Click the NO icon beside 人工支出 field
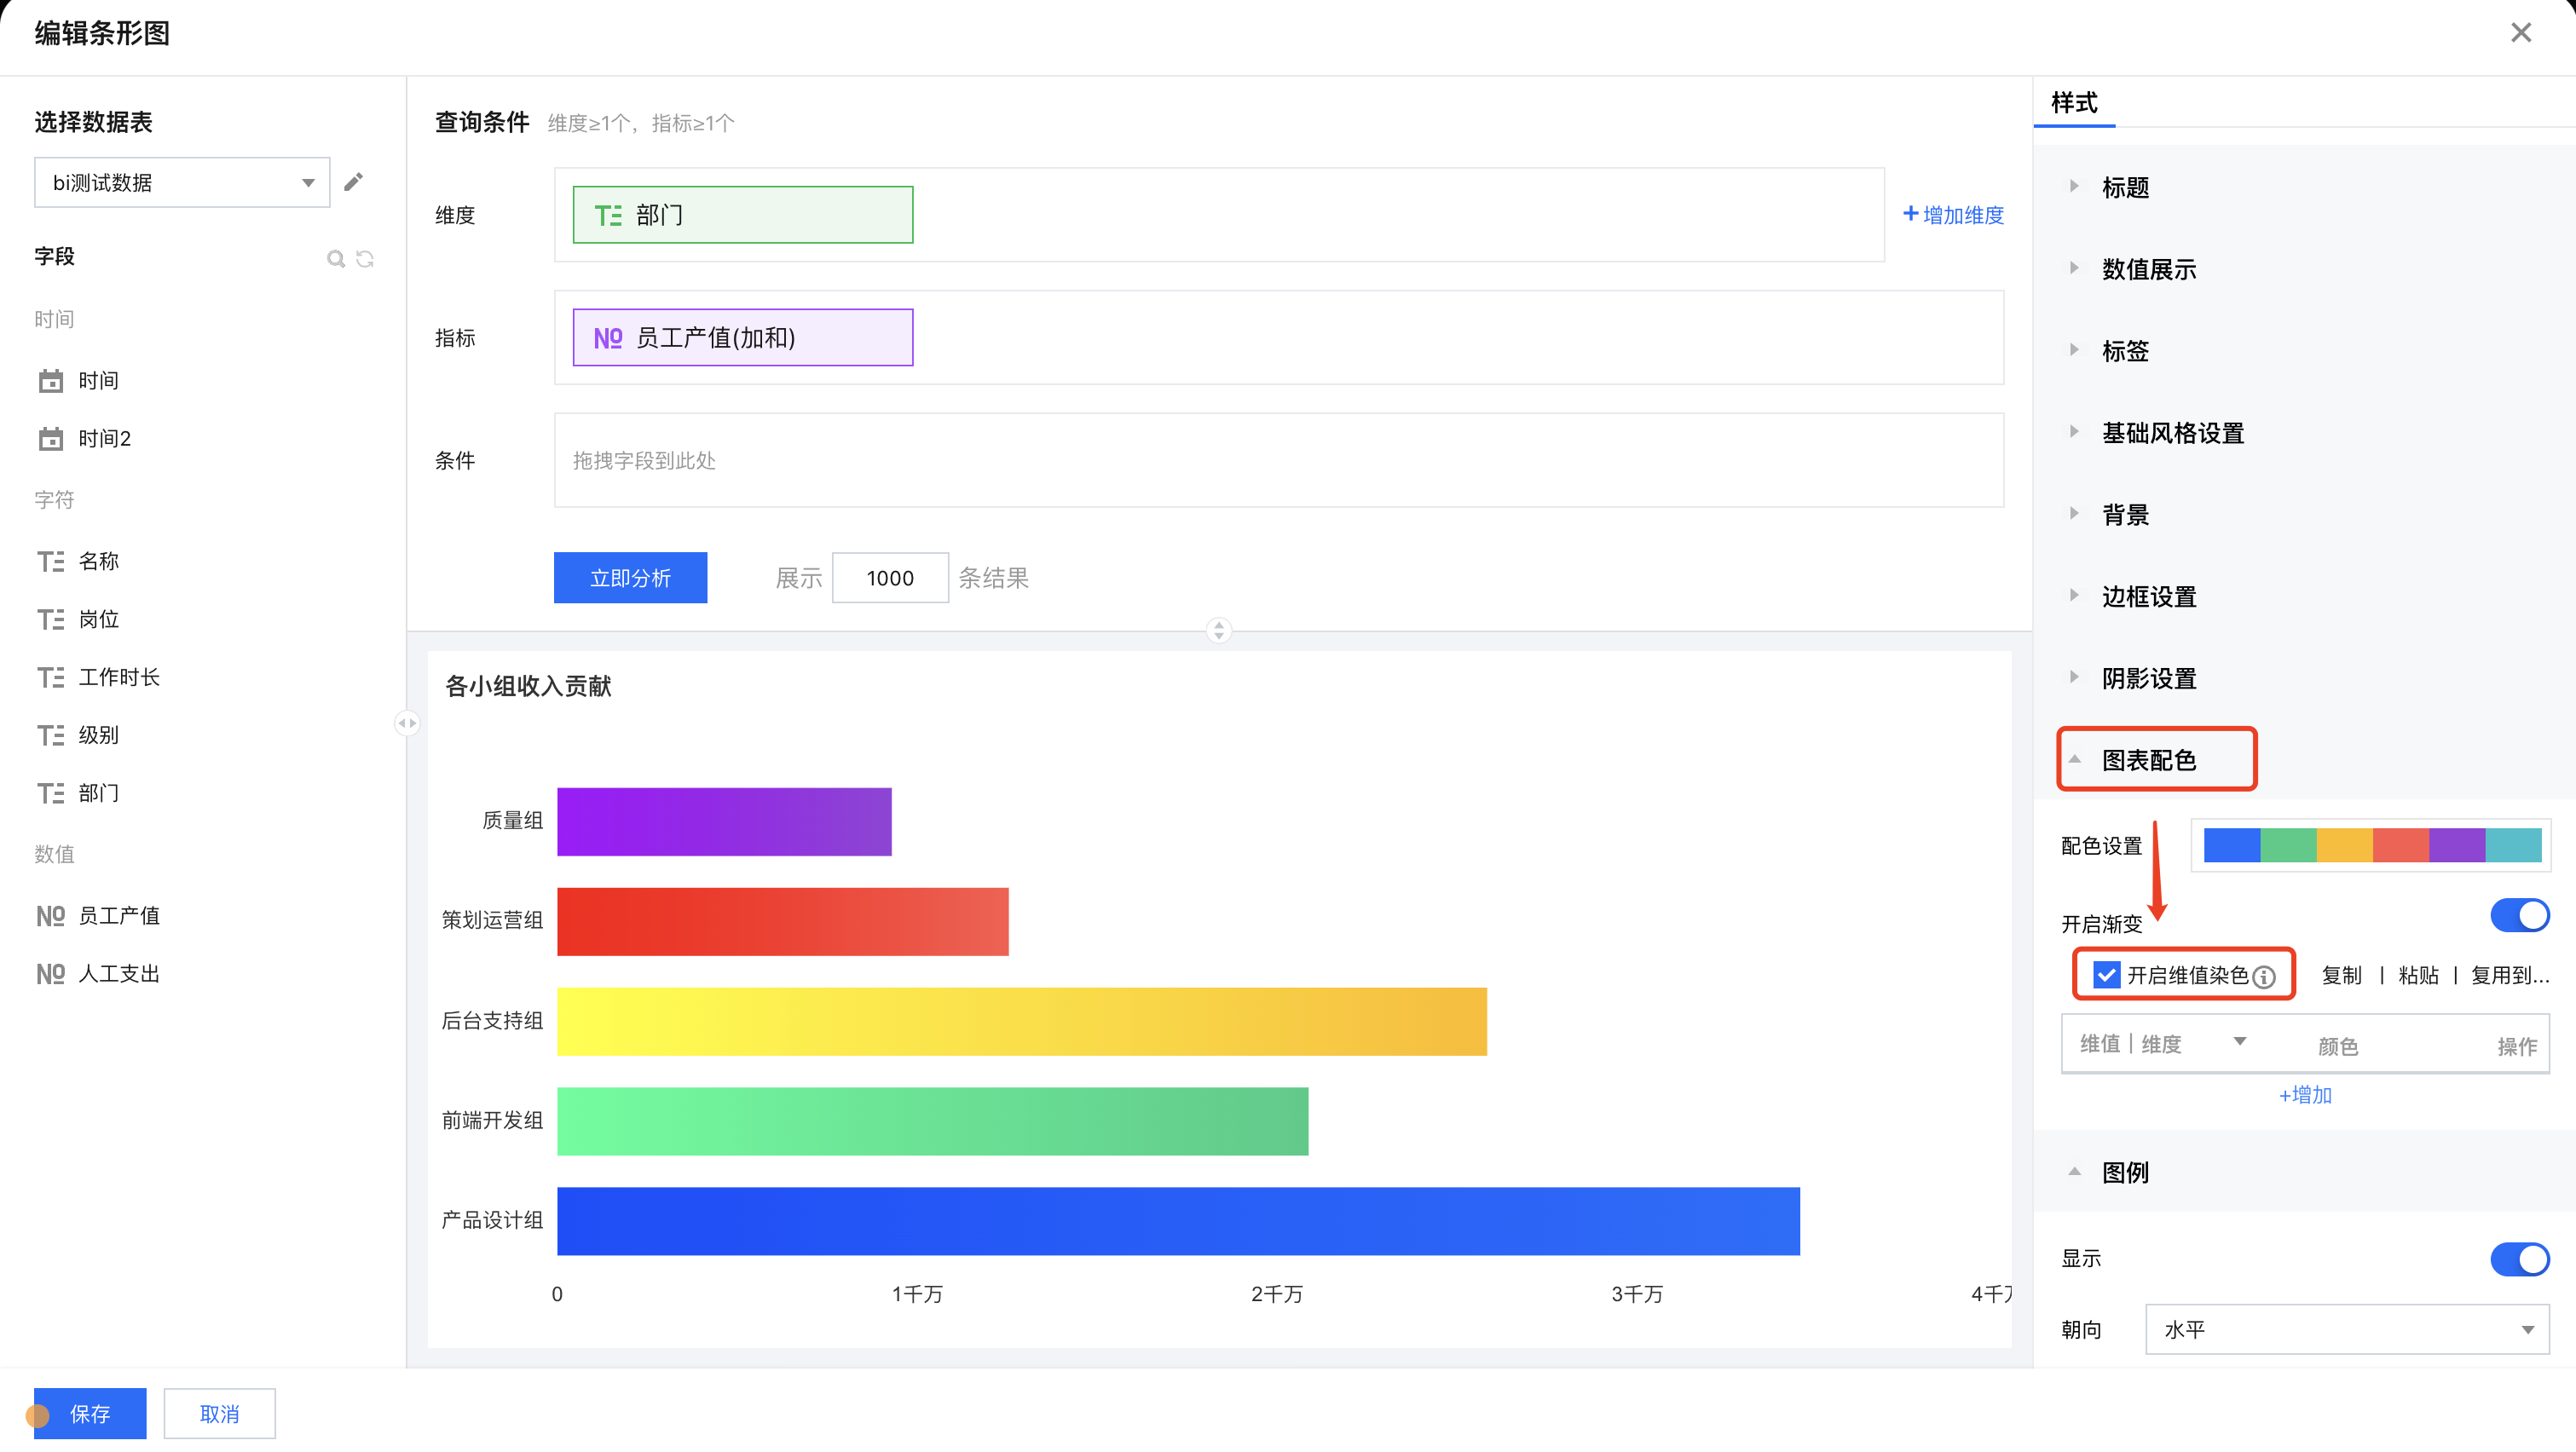2576x1452 pixels. pos(50,973)
